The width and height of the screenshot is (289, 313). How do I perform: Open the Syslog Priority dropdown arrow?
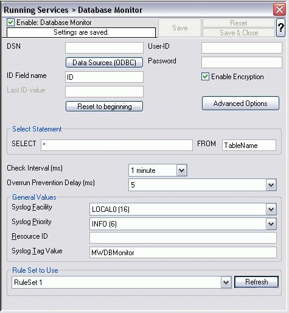pyautogui.click(x=271, y=224)
